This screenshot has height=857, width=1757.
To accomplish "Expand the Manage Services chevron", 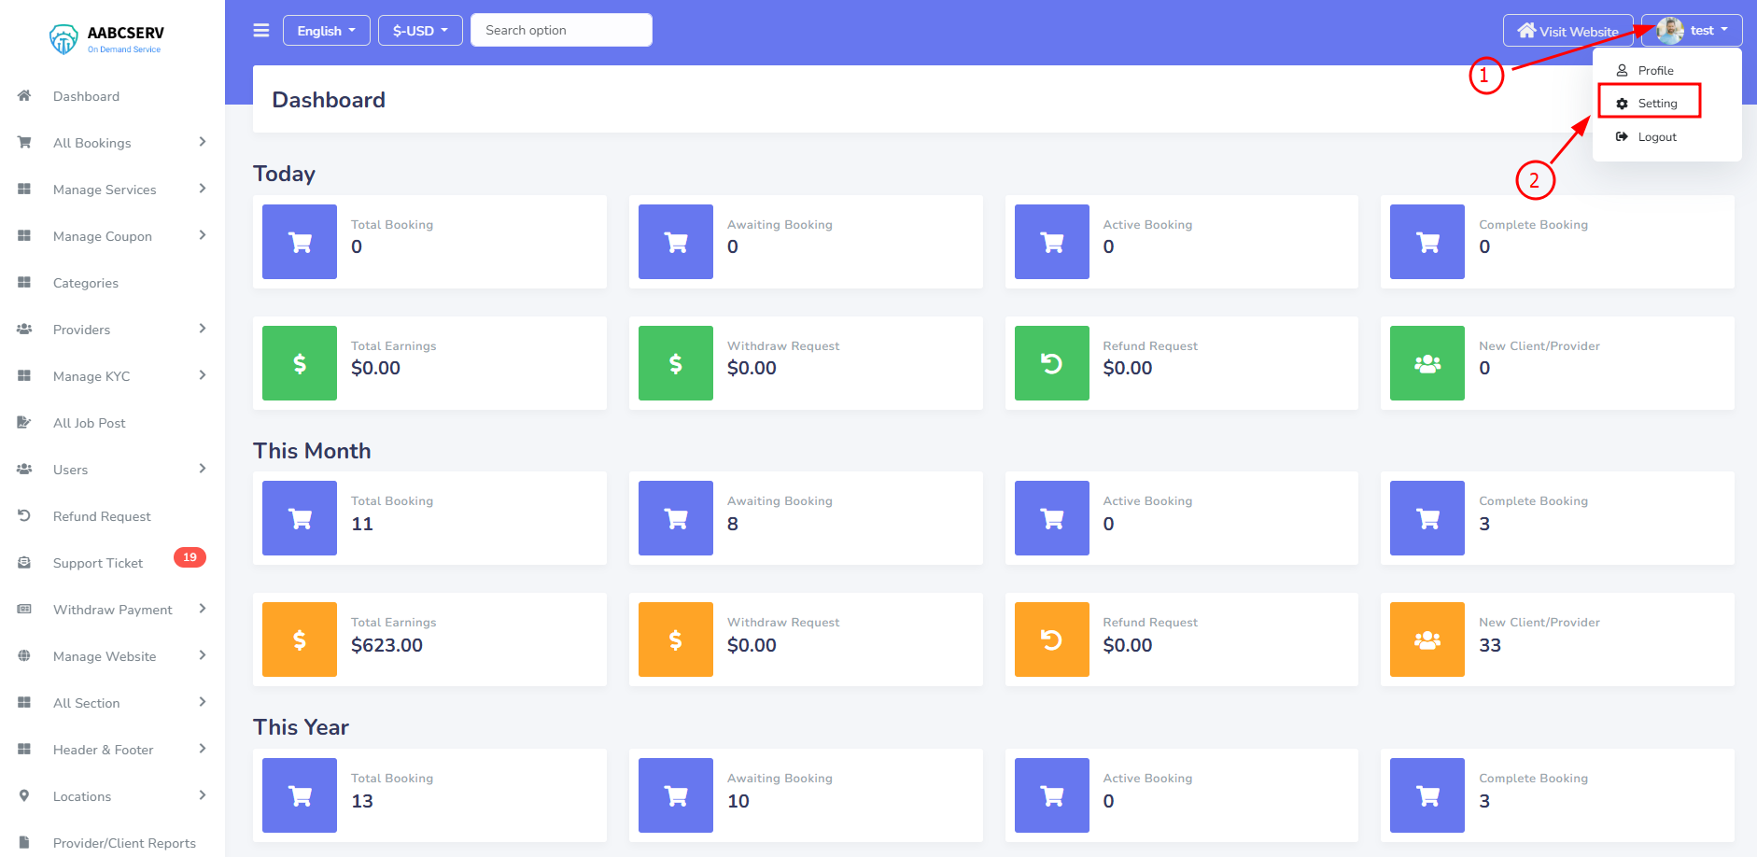I will click(203, 189).
